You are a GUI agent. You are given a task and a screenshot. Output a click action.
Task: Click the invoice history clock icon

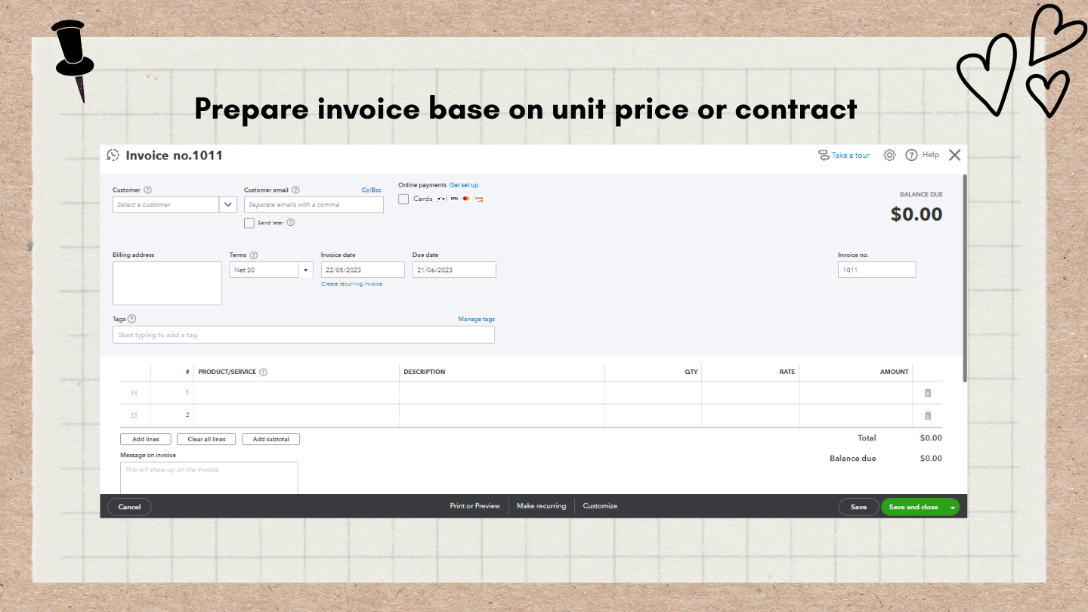[113, 155]
